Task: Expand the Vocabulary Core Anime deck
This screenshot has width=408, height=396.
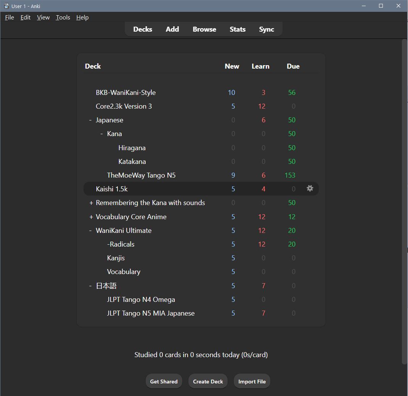Action: pos(91,217)
